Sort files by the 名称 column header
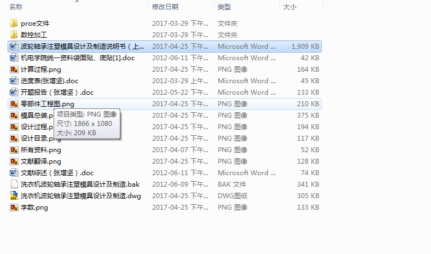 [x=16, y=7]
